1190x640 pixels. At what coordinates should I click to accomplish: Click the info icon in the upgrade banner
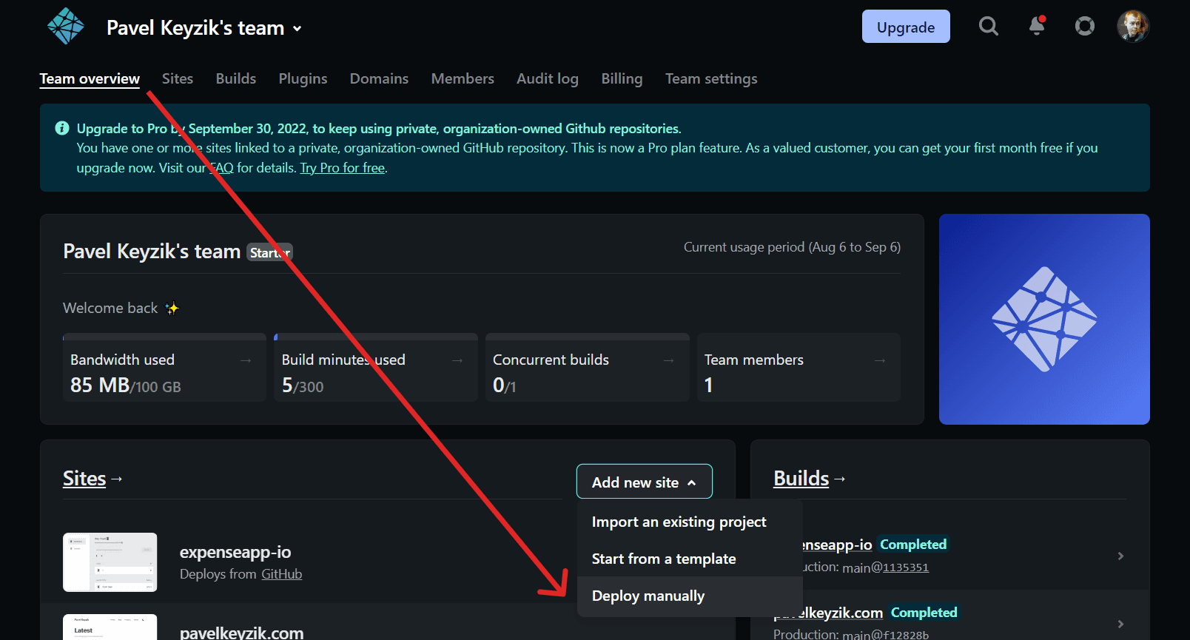pos(62,128)
